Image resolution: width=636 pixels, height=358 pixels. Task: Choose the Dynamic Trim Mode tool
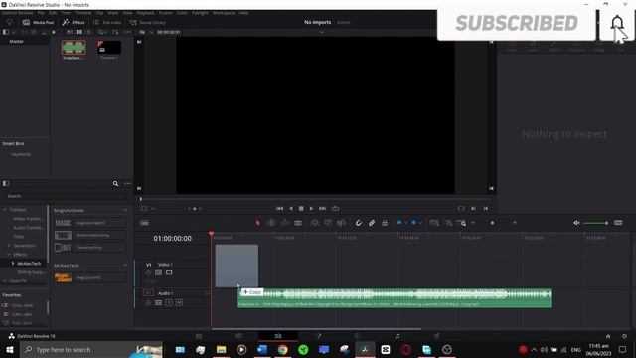285,223
